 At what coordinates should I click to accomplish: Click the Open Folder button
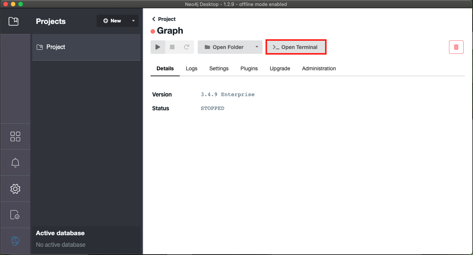point(224,47)
